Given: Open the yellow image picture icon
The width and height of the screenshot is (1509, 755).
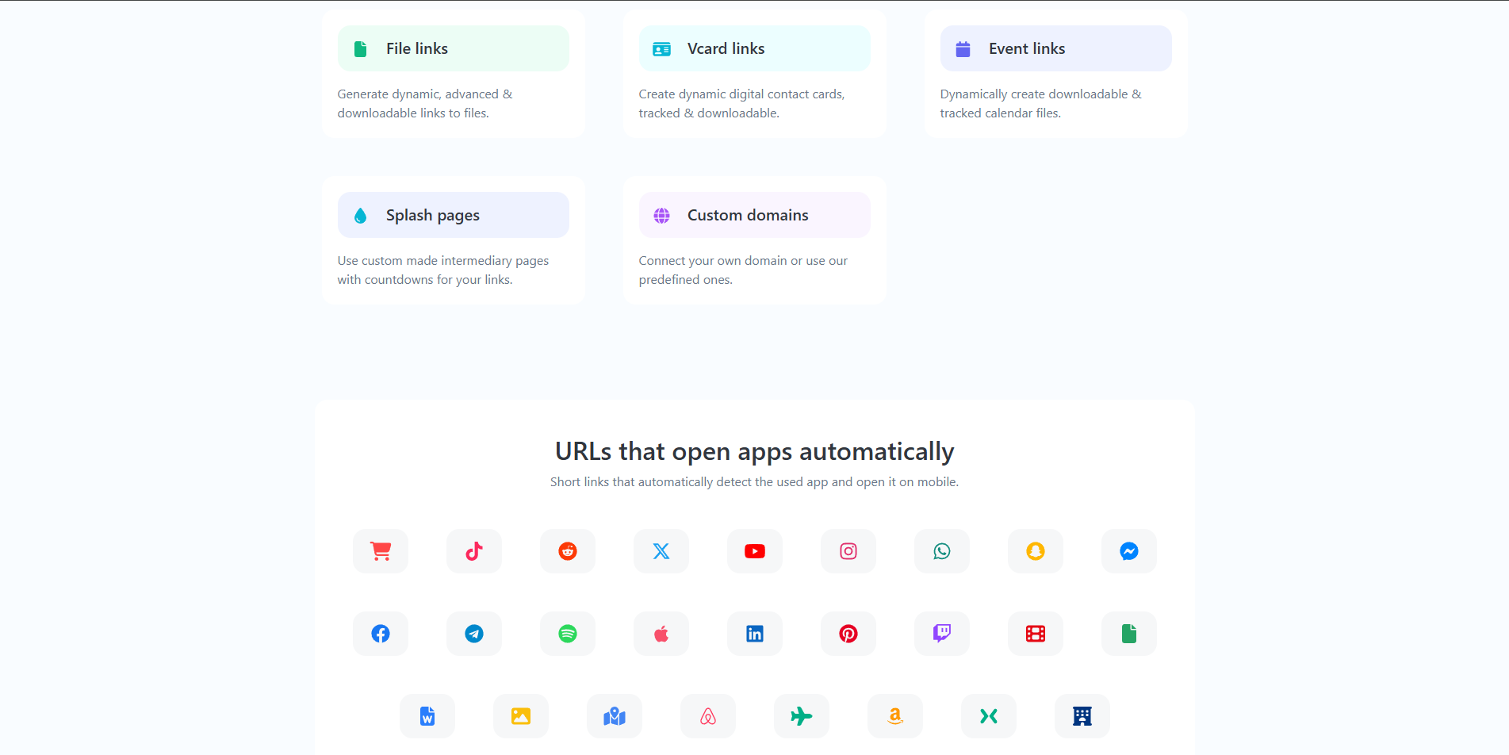Looking at the screenshot, I should click(521, 716).
